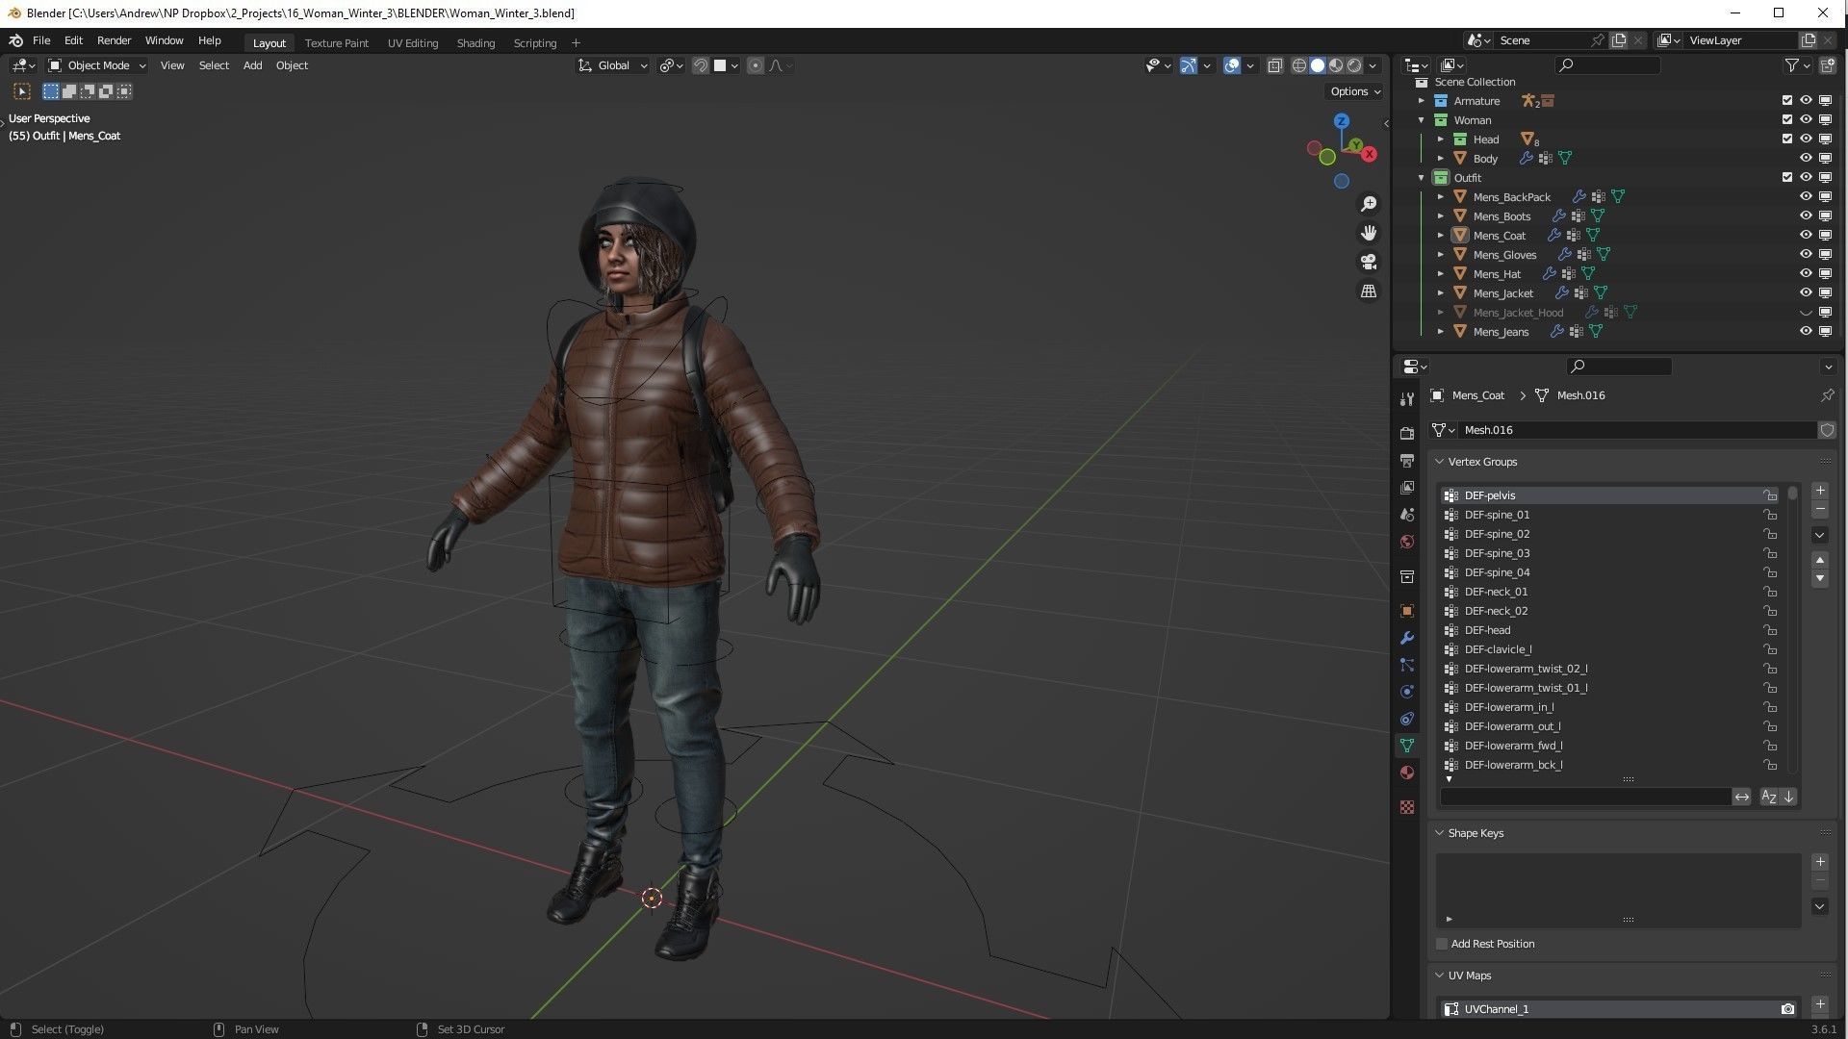This screenshot has width=1848, height=1039.
Task: Open the Object Mode dropdown
Action: point(97,65)
